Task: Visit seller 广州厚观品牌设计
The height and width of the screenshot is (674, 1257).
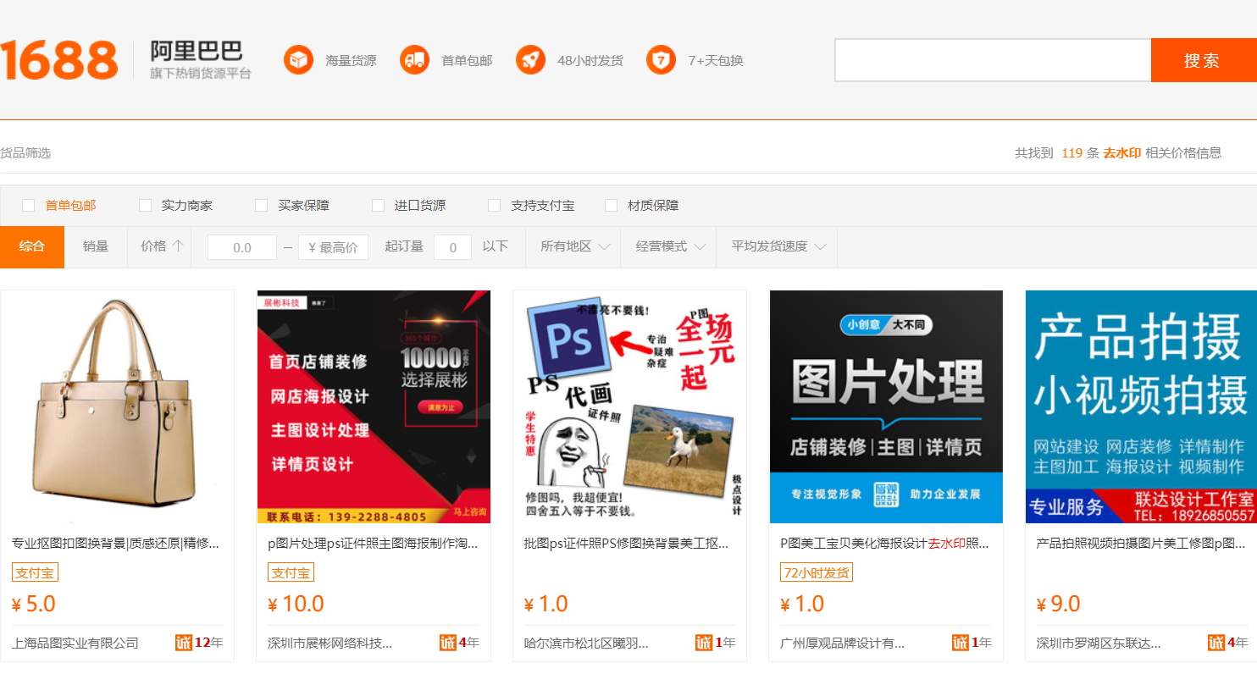Action: (x=843, y=643)
